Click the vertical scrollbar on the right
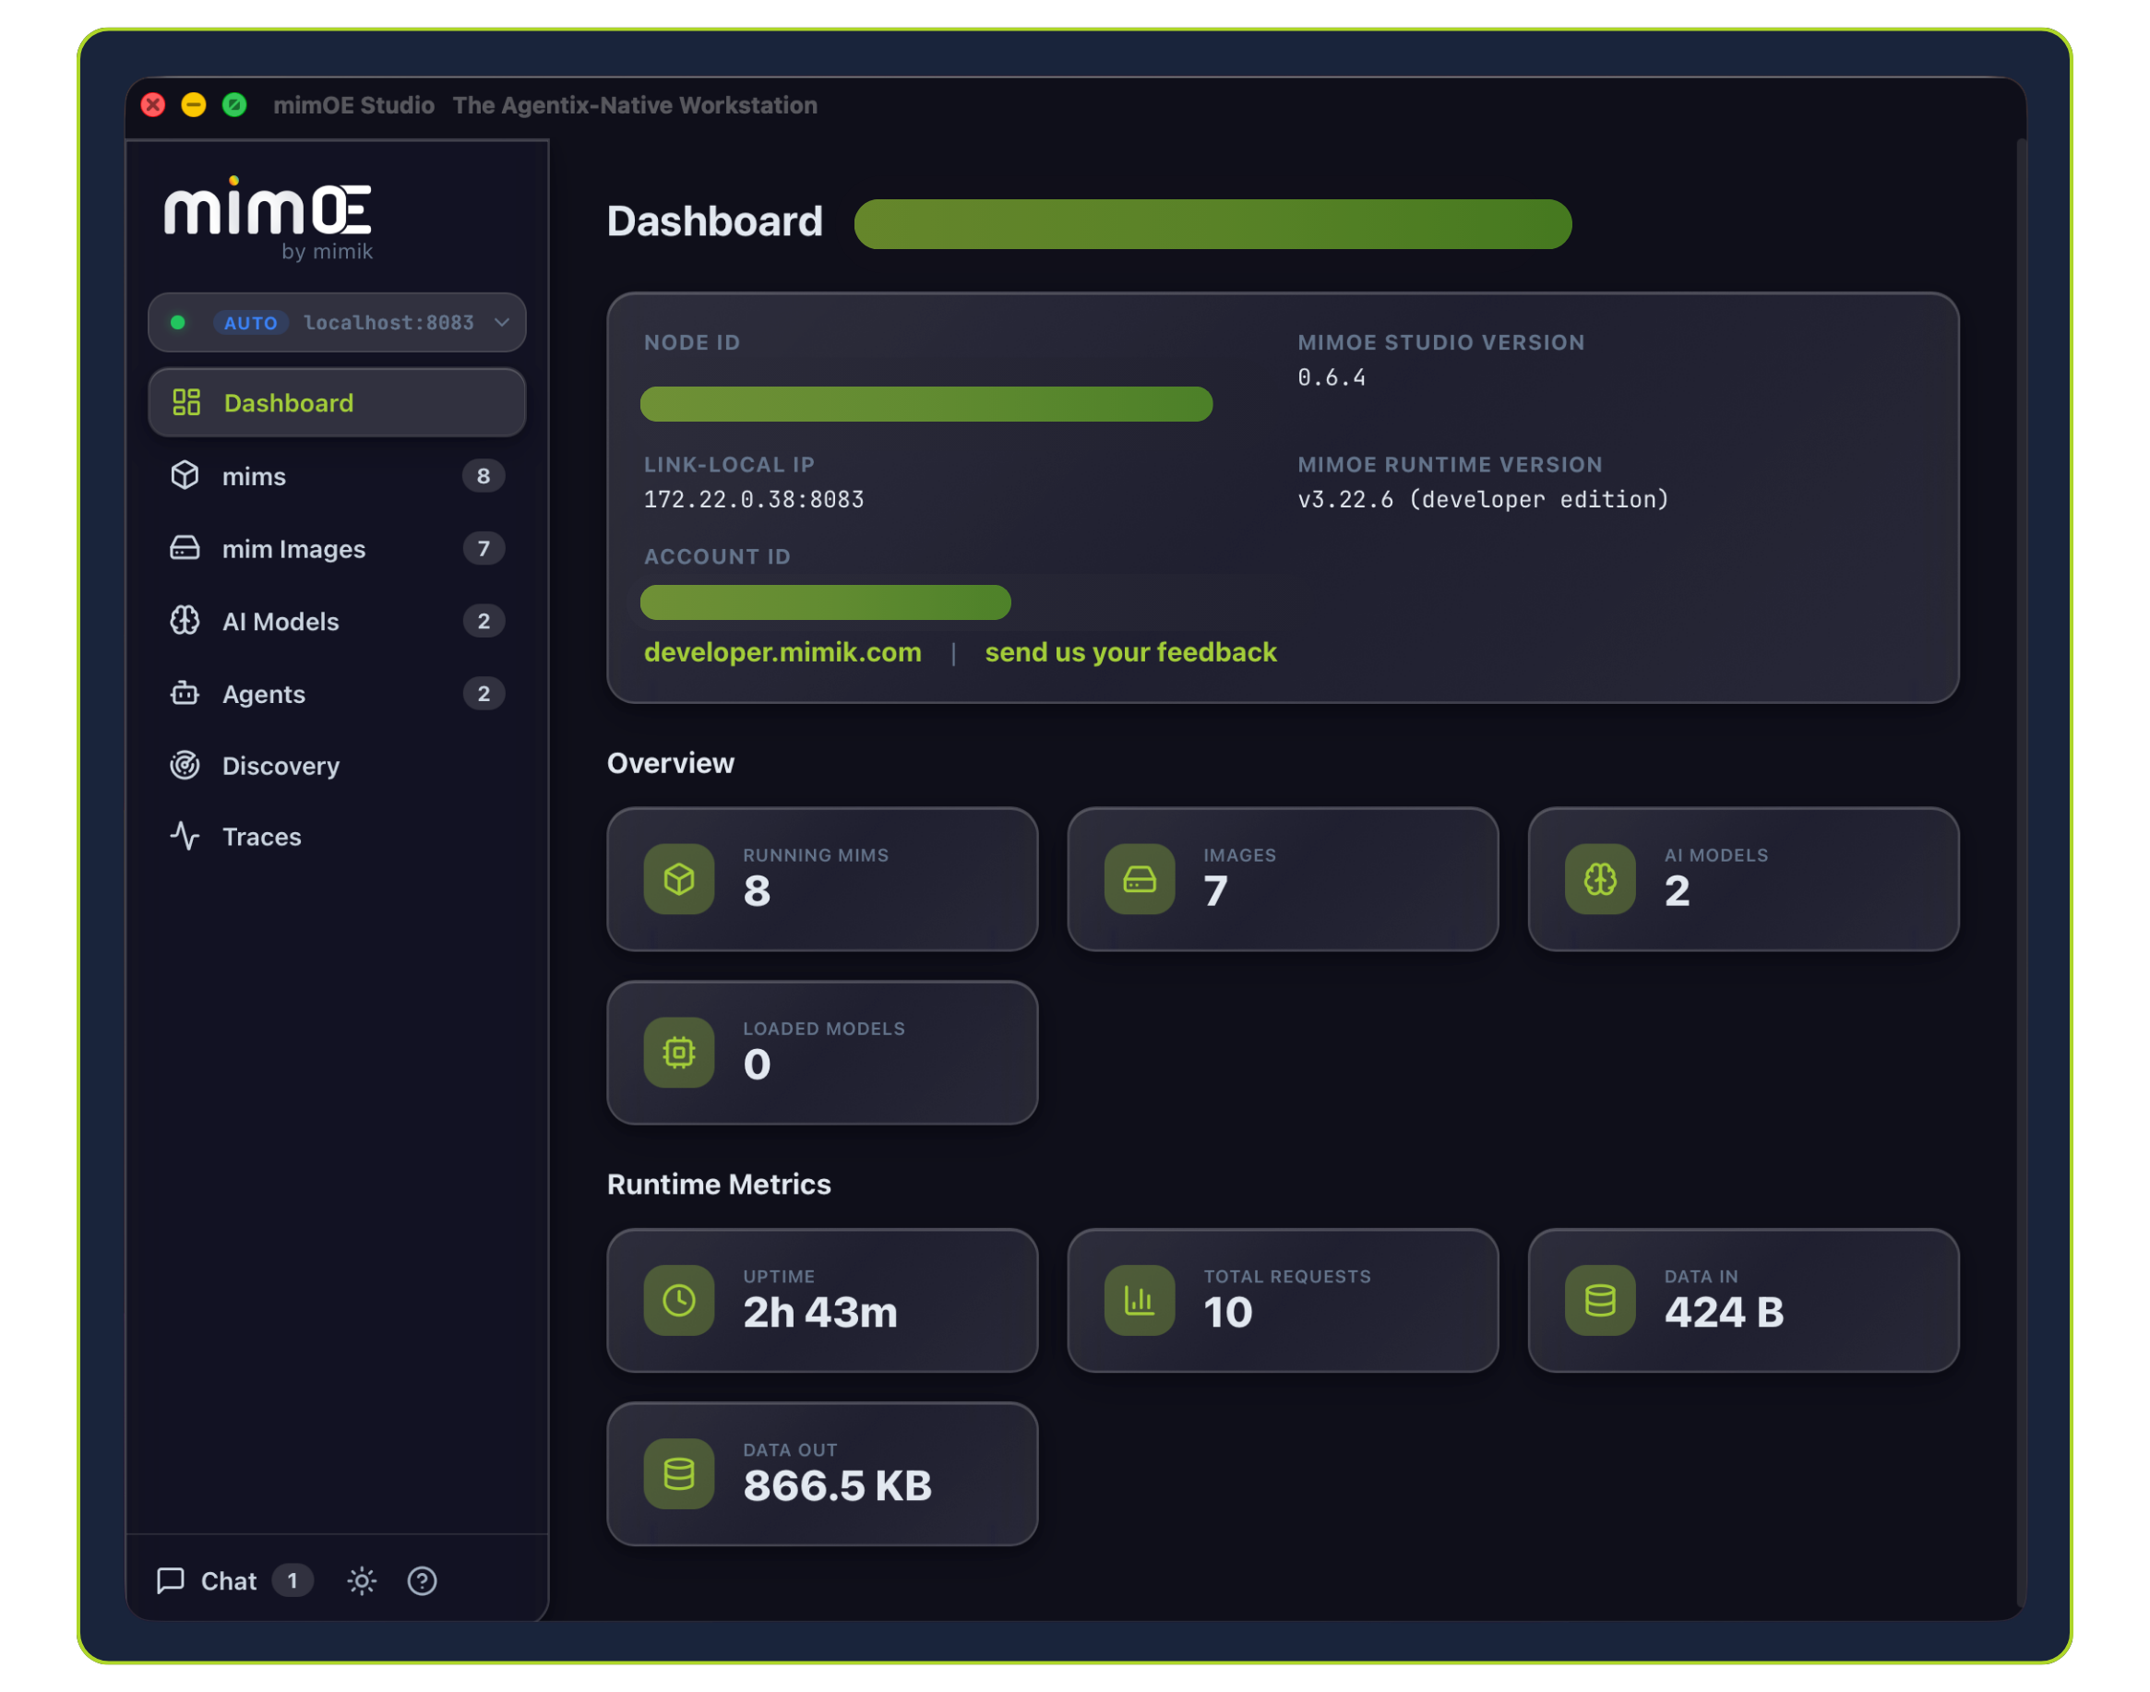Image resolution: width=2150 pixels, height=1692 pixels. tap(2021, 874)
